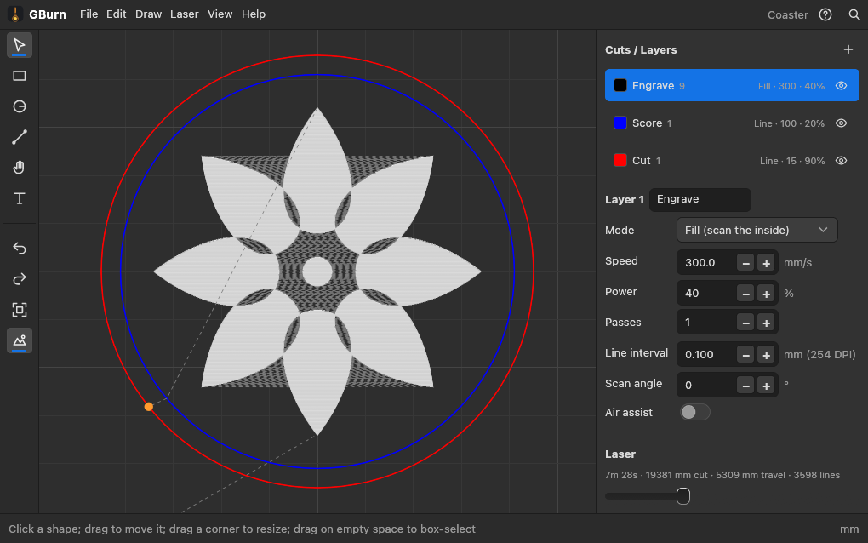Viewport: 868px width, 543px height.
Task: Open the Edit menu
Action: (x=117, y=14)
